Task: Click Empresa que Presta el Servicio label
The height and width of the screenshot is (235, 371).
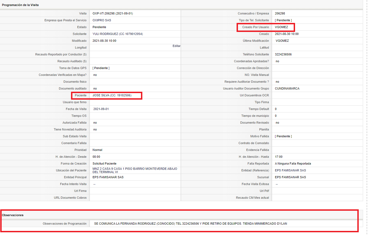Action: click(x=66, y=20)
